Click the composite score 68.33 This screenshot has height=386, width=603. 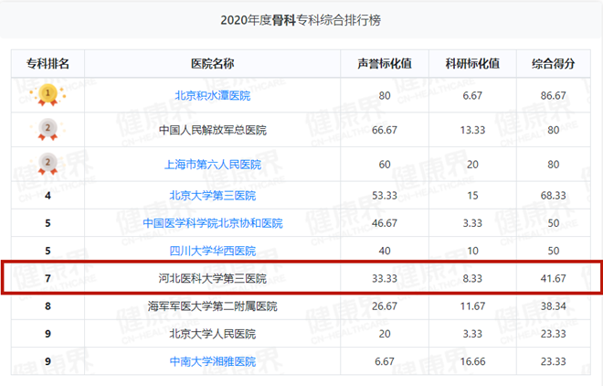[554, 196]
